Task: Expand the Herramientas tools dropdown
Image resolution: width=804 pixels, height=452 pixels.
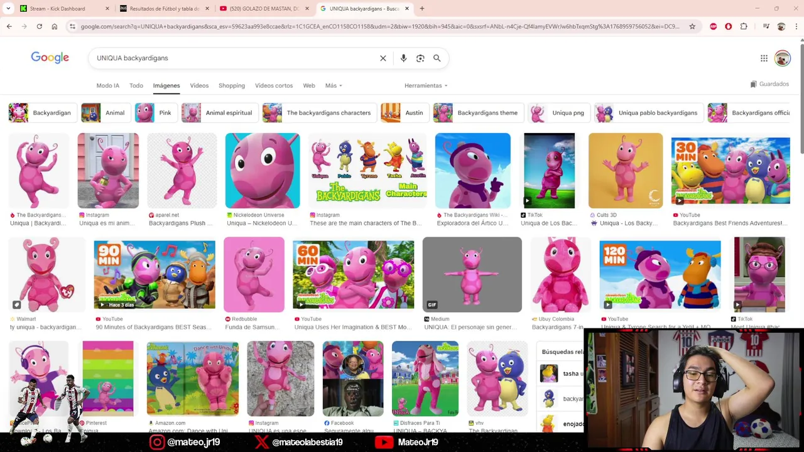Action: pos(426,85)
